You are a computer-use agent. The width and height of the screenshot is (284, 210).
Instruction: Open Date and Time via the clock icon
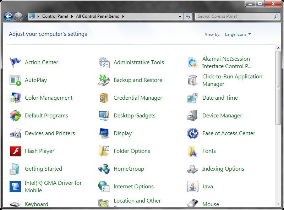(x=192, y=98)
